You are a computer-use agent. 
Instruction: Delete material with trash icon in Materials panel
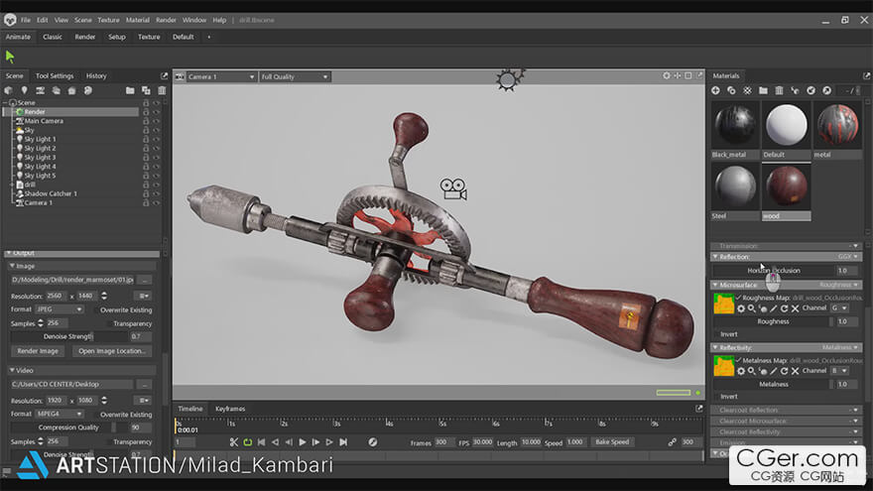[x=779, y=90]
